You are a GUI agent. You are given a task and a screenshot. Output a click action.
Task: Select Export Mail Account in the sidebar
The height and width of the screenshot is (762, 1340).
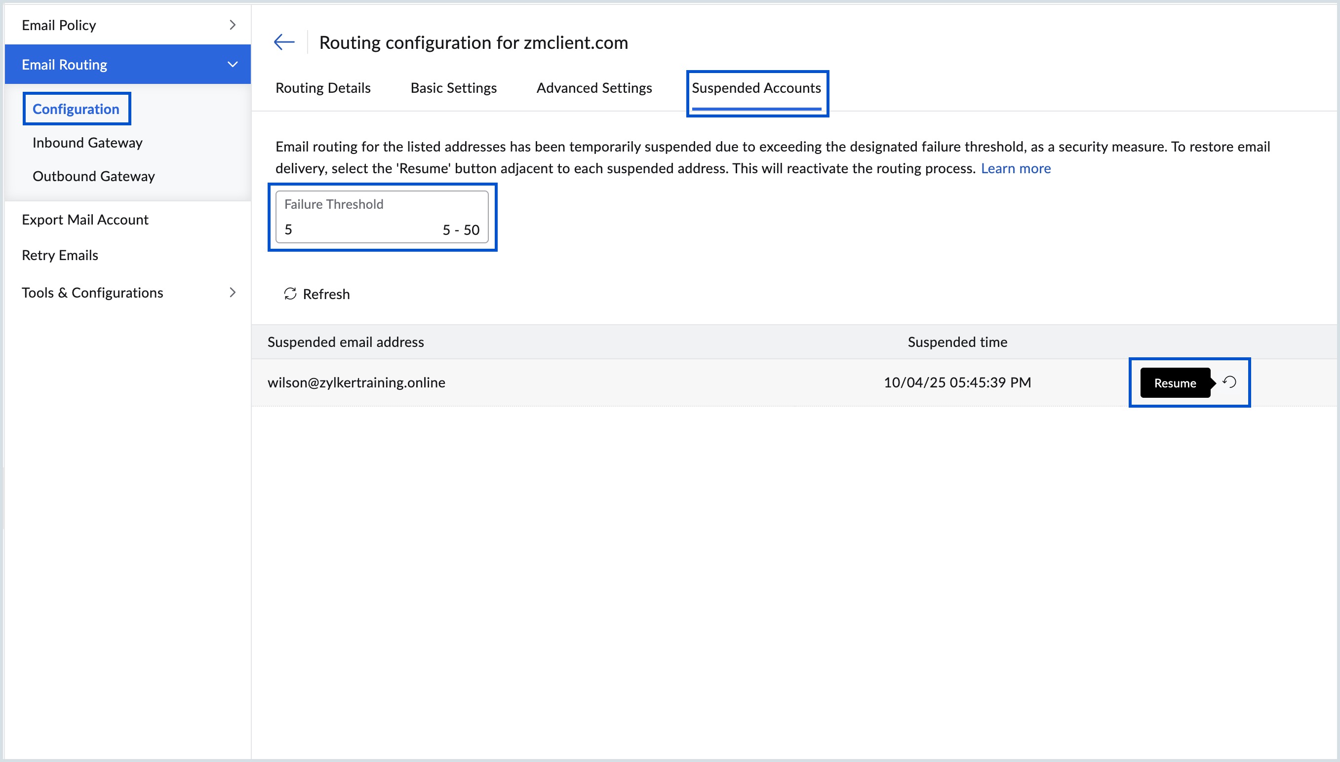click(x=85, y=219)
